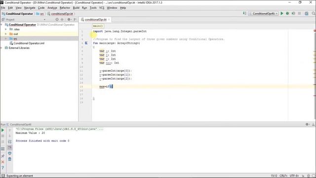
Task: Clear all console output trash icon
Action: coord(9,159)
